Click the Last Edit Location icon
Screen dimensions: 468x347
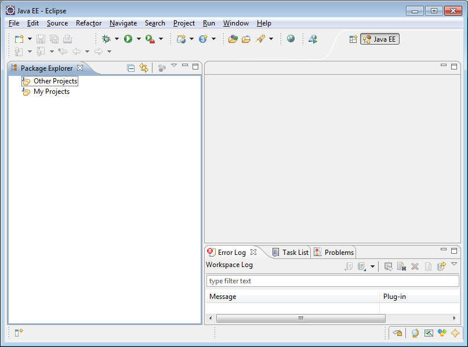tap(63, 52)
